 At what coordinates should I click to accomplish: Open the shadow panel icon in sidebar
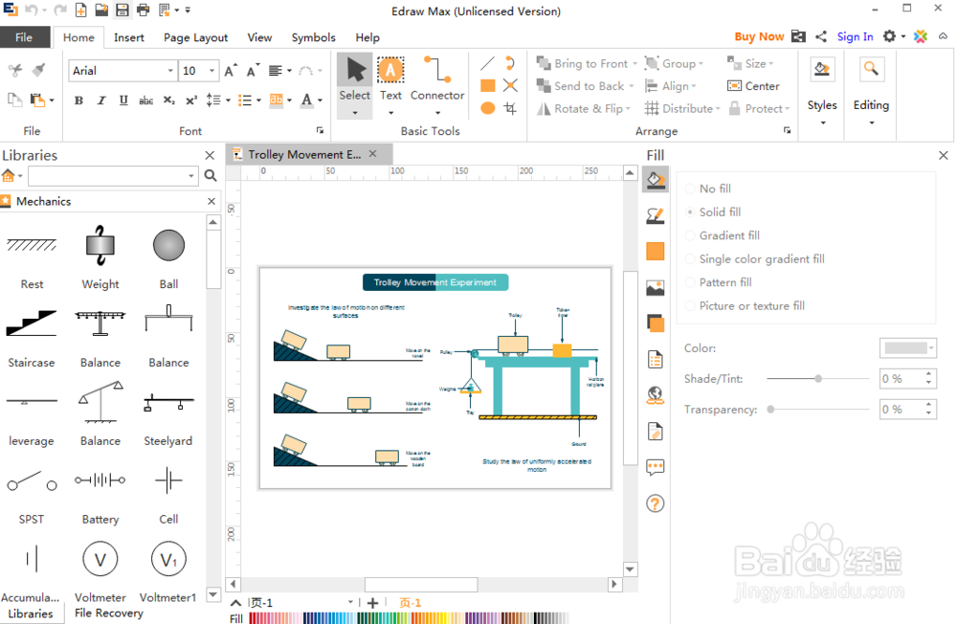pyautogui.click(x=655, y=323)
